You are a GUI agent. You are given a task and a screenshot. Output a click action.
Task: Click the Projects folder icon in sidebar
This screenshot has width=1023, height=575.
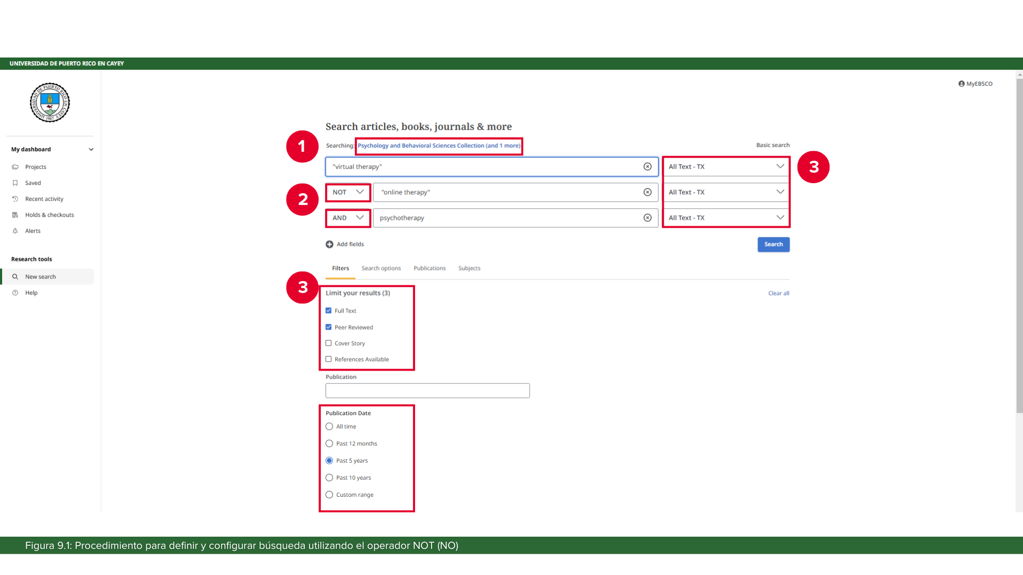[15, 167]
